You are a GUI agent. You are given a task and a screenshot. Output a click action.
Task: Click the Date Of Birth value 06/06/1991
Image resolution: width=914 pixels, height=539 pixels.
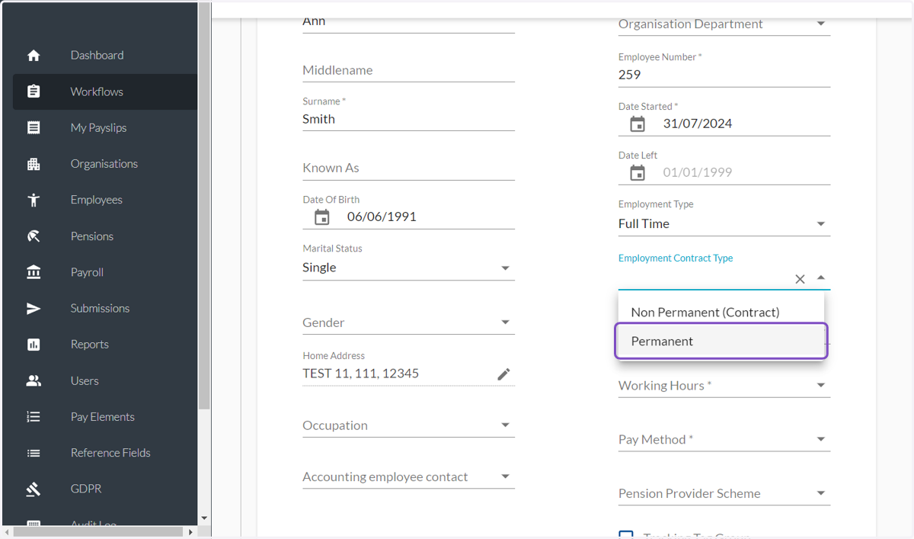tap(382, 217)
